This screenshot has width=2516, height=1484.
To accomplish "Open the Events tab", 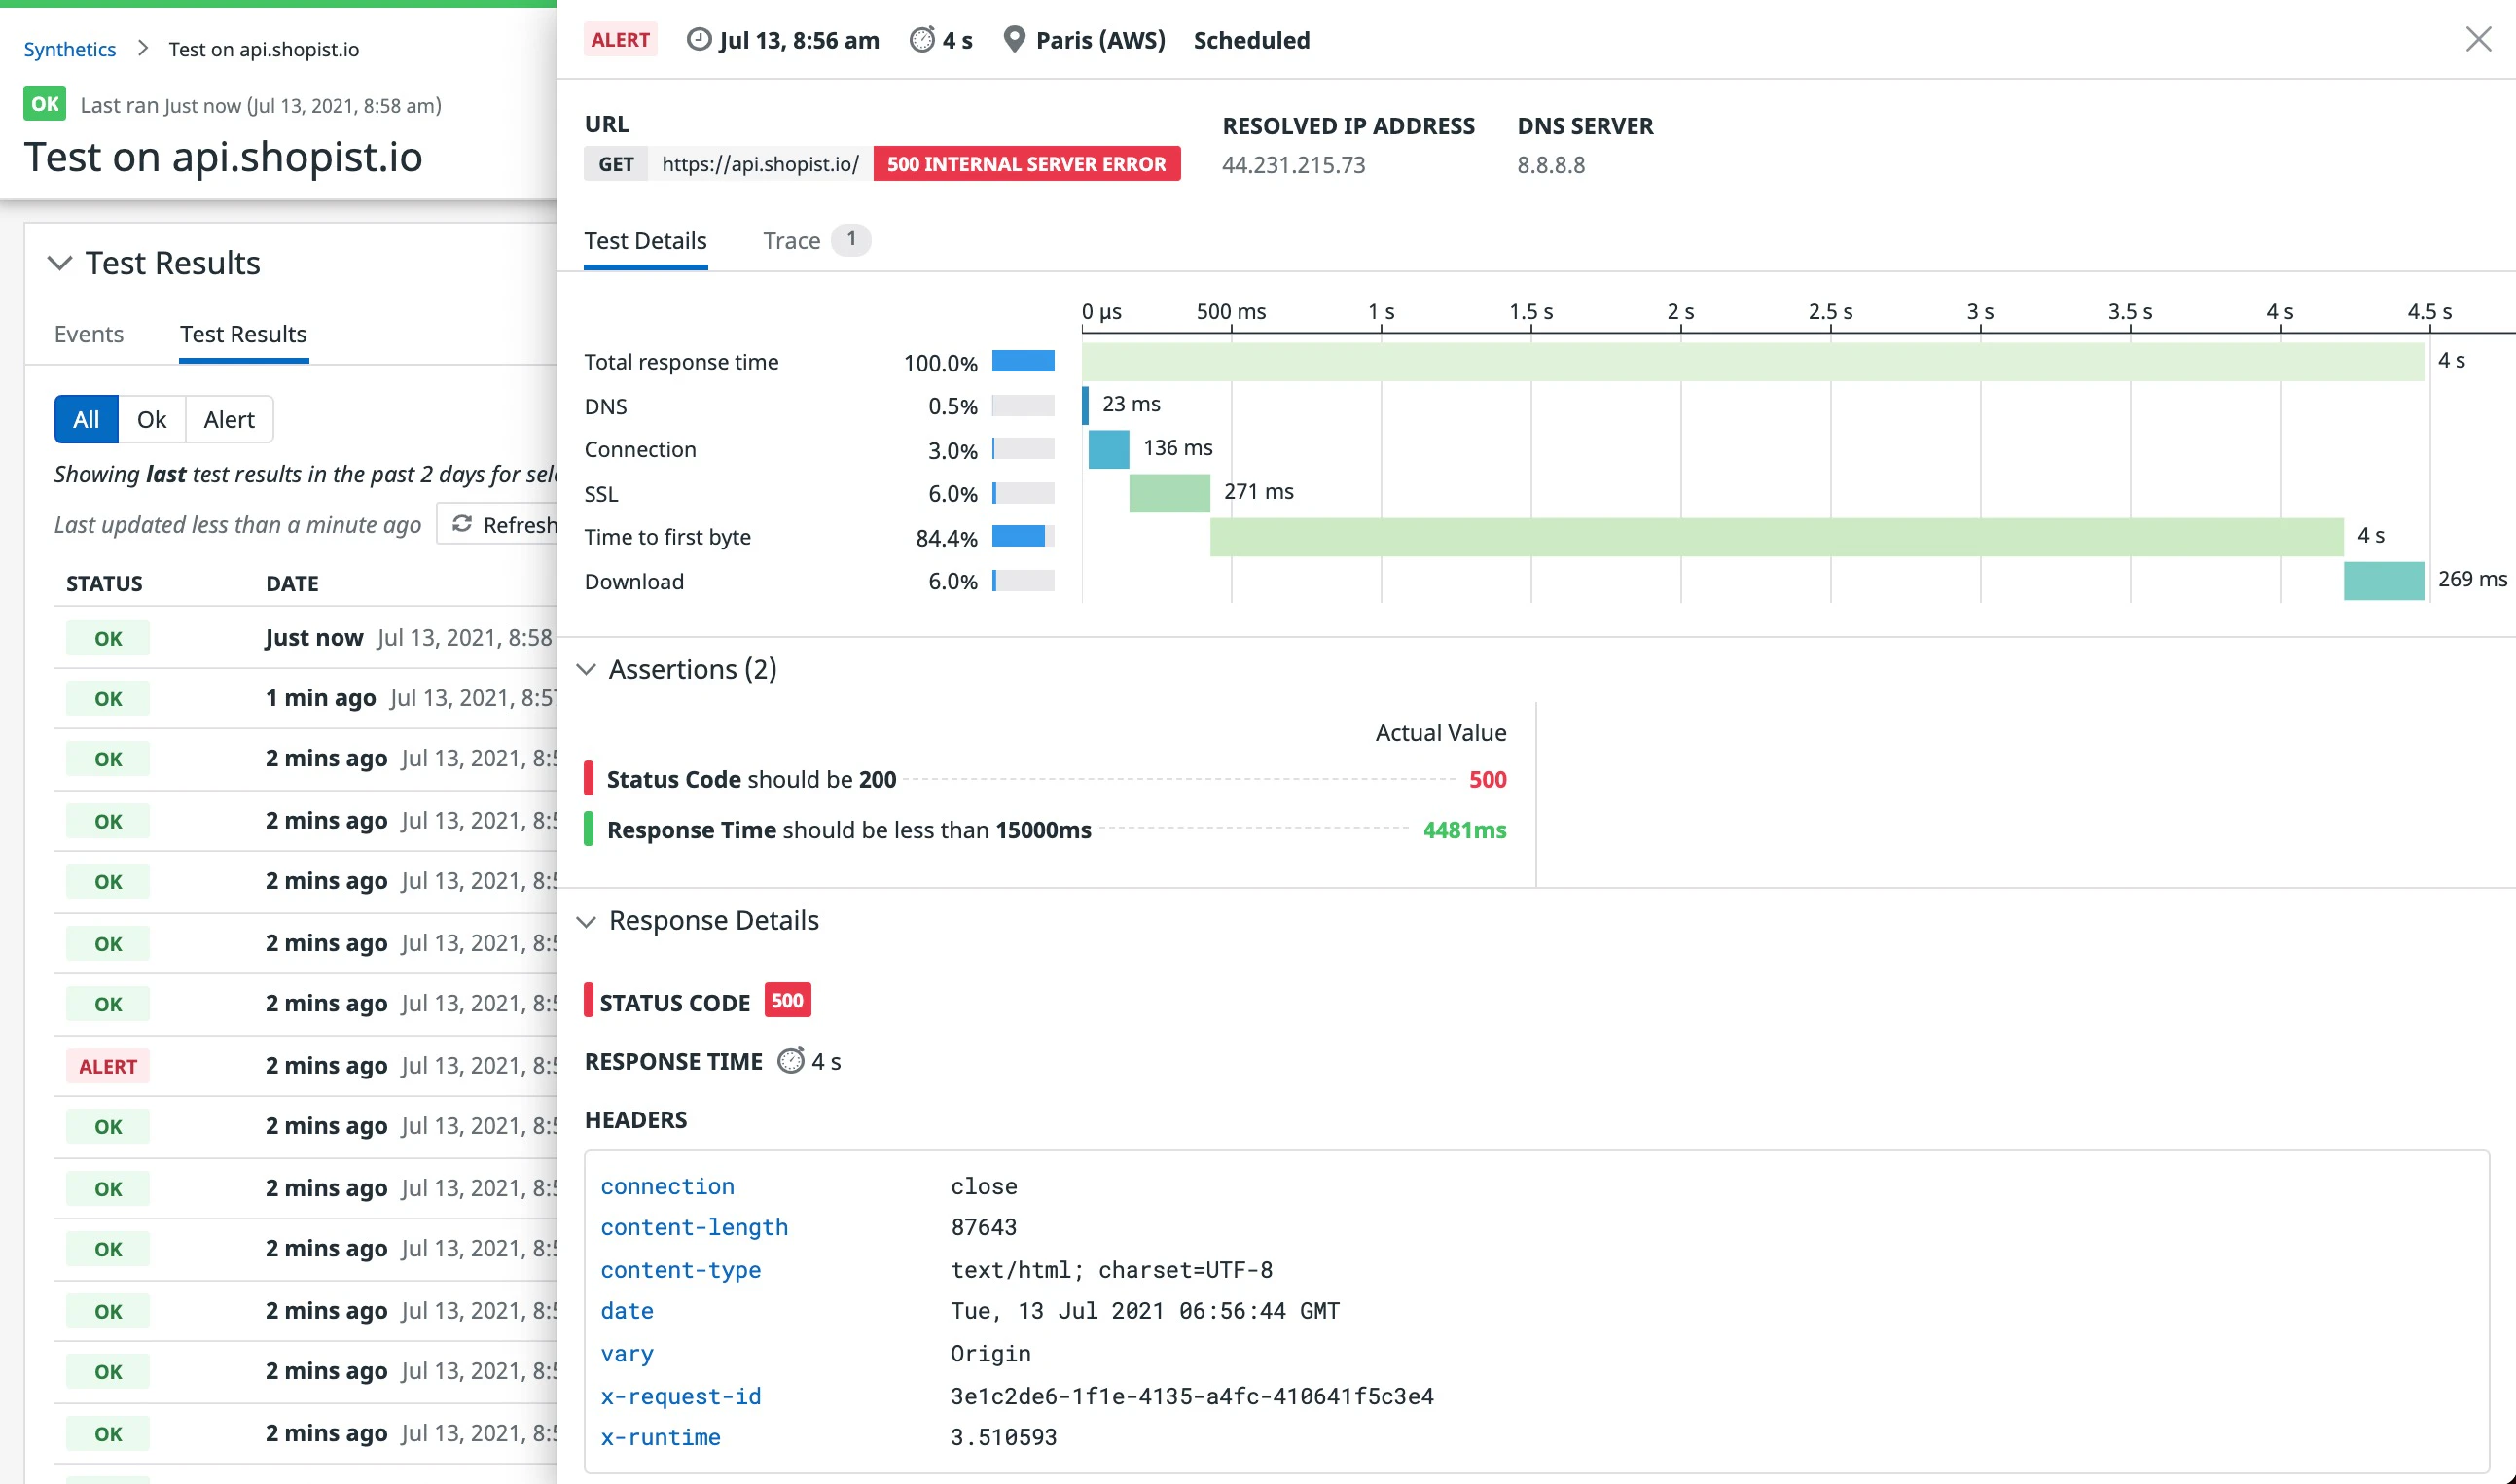I will (88, 334).
